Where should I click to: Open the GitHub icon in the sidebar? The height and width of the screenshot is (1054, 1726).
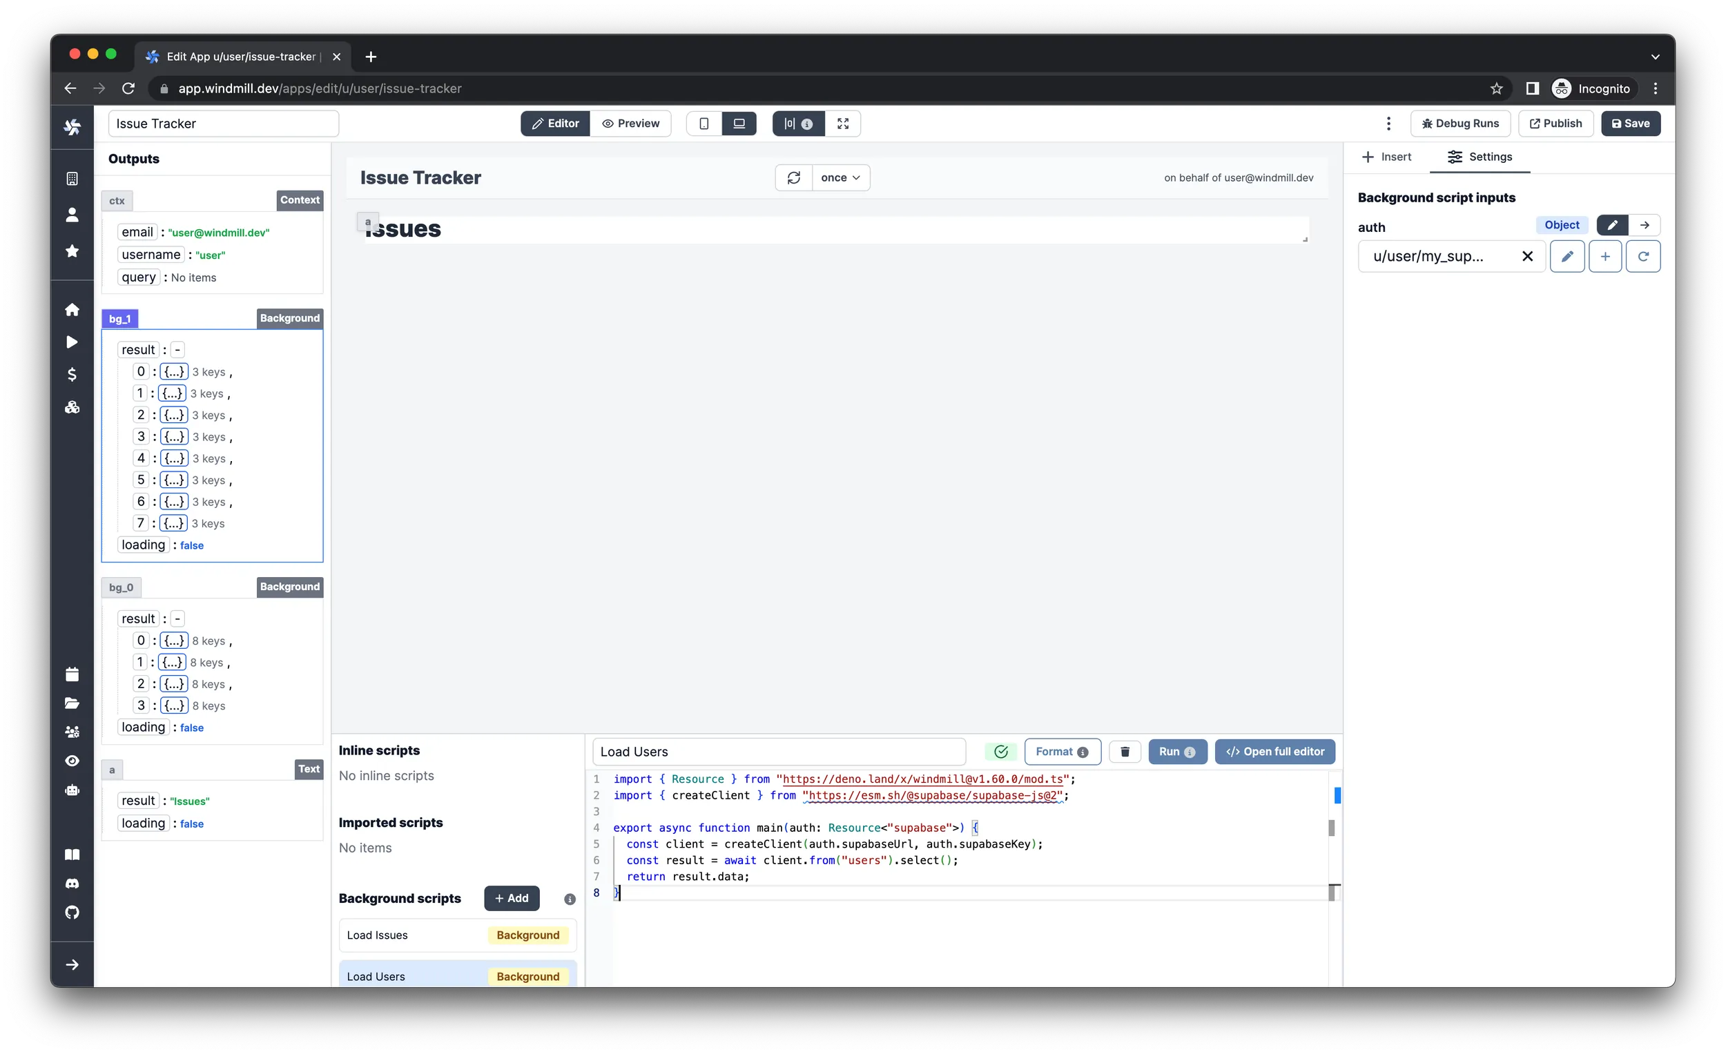[x=72, y=912]
